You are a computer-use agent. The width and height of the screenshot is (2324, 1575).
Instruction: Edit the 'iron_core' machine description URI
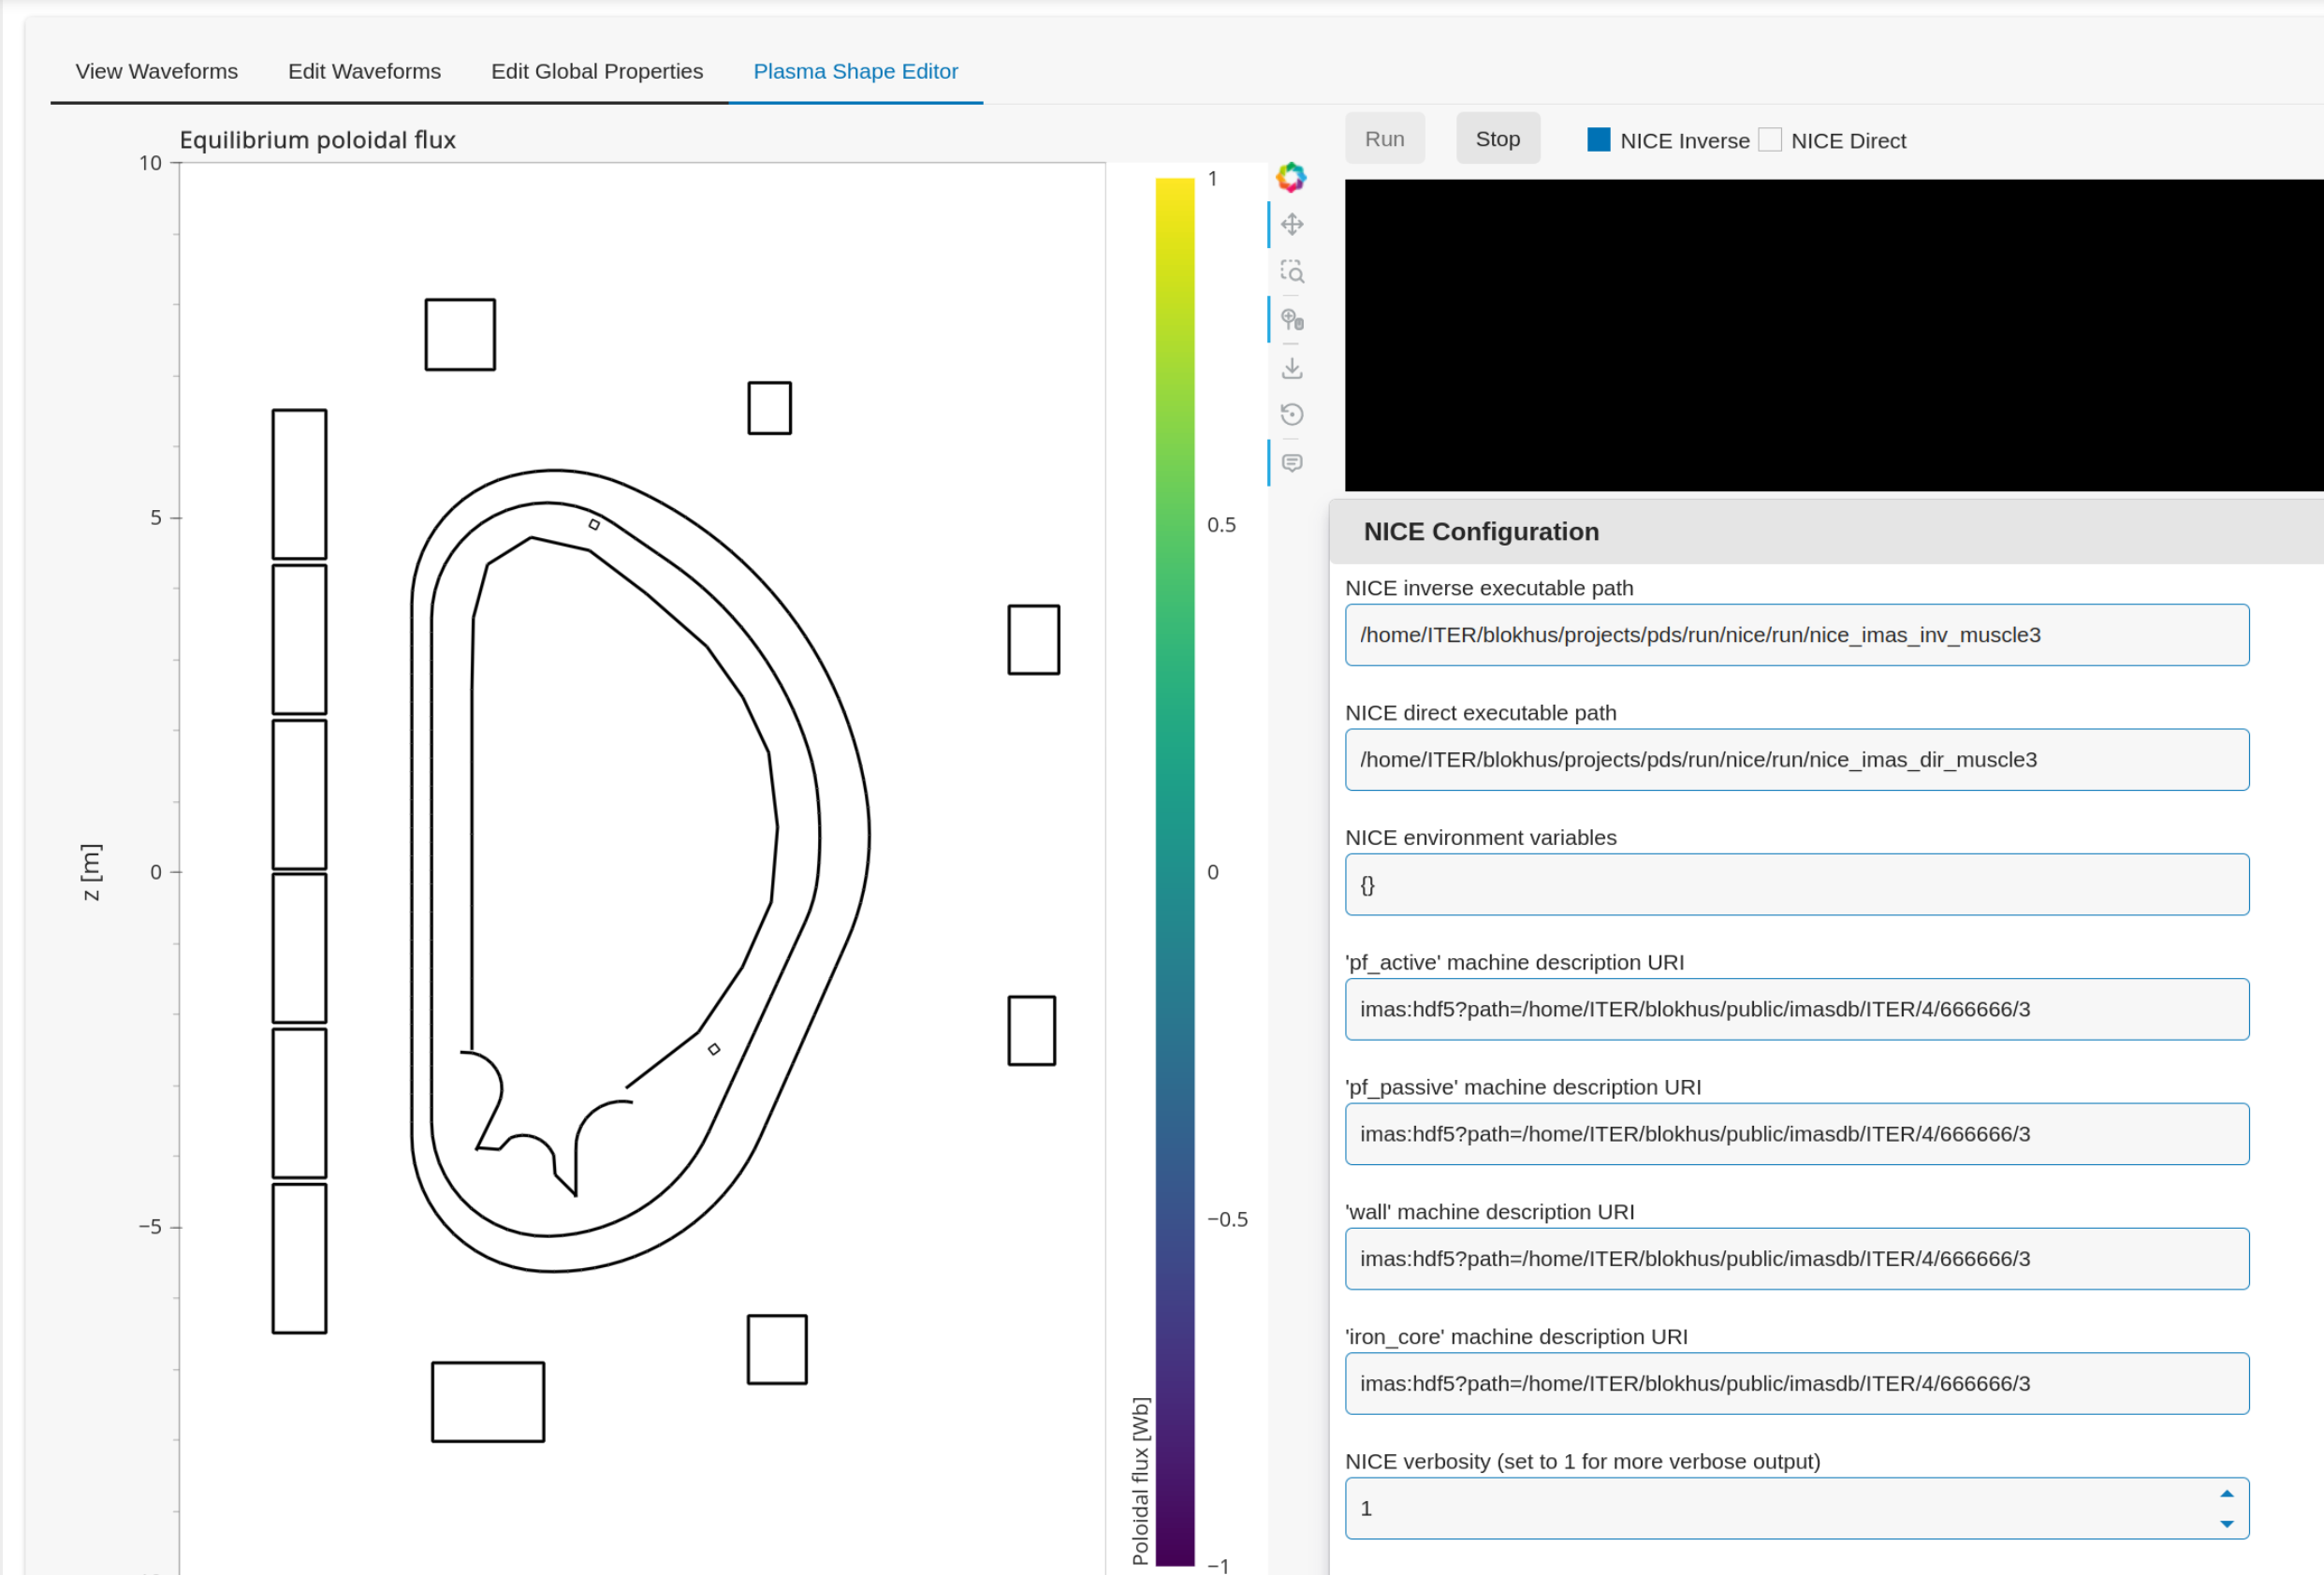tap(1797, 1385)
